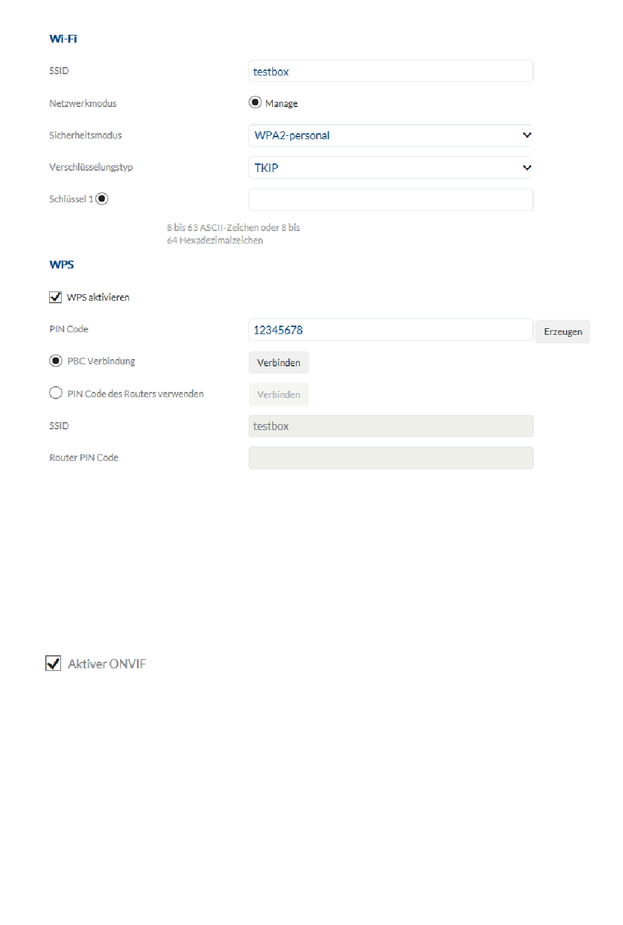This screenshot has width=623, height=925.
Task: Click the disabled WPS SSID testbox field
Action: 391,426
